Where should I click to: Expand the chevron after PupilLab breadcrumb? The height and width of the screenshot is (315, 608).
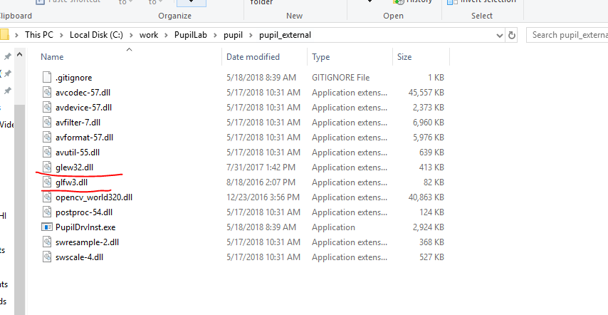215,35
